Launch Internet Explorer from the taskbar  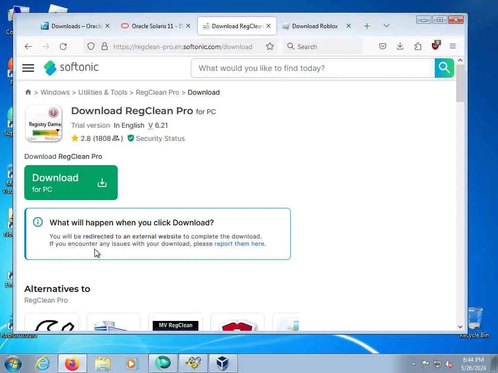click(43, 363)
